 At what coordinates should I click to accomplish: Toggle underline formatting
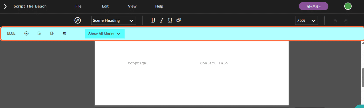click(x=170, y=20)
